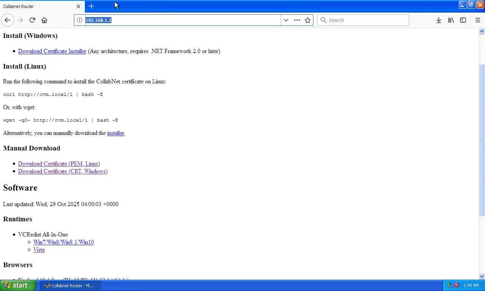Select the Collabnet Router tab

point(42,6)
